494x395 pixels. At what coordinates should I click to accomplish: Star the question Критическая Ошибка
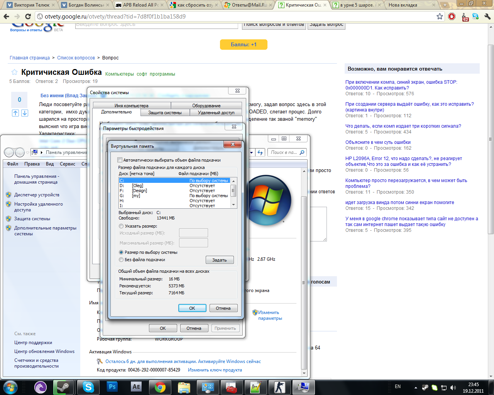[x=14, y=72]
